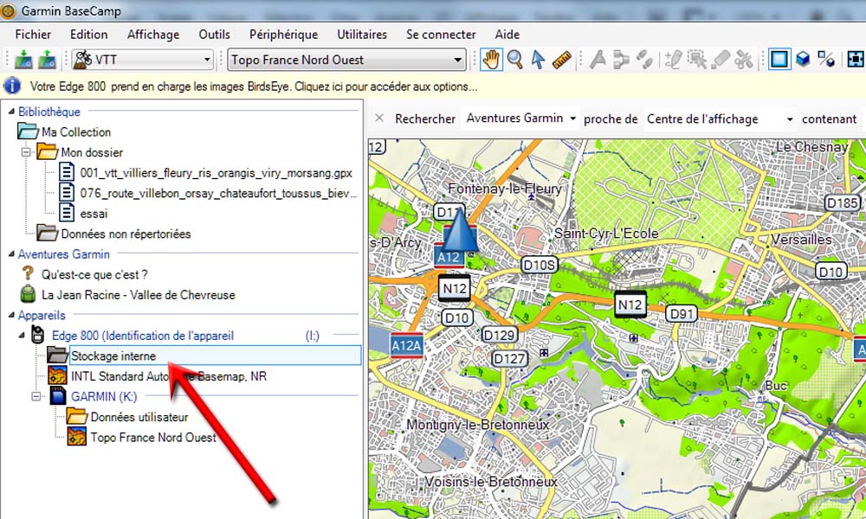Click the Versailles label on the map
The image size is (866, 519).
click(801, 240)
